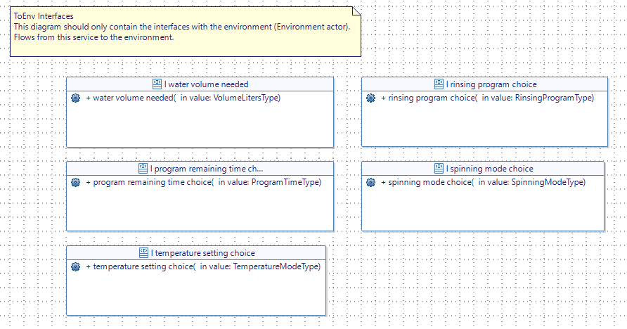Click the gear icon of spinning mode choice operation
Screen dimensions: 627x329
click(x=370, y=182)
